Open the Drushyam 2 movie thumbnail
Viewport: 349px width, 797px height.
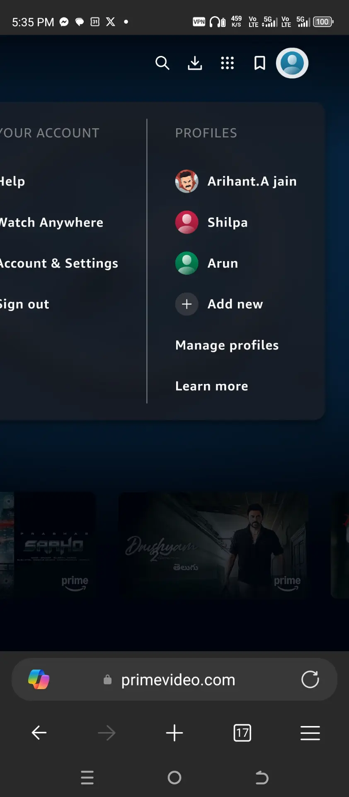tap(213, 545)
